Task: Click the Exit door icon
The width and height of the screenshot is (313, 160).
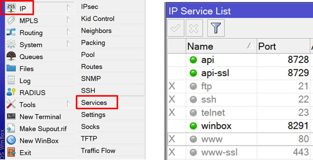Action: (x=11, y=152)
